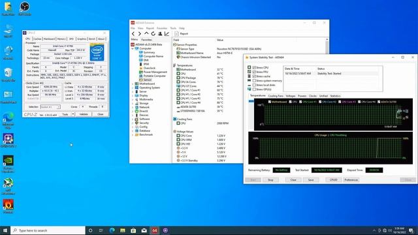Toggle Motherboard checkbox in temperature graph
The width and height of the screenshot is (418, 235).
click(270, 102)
